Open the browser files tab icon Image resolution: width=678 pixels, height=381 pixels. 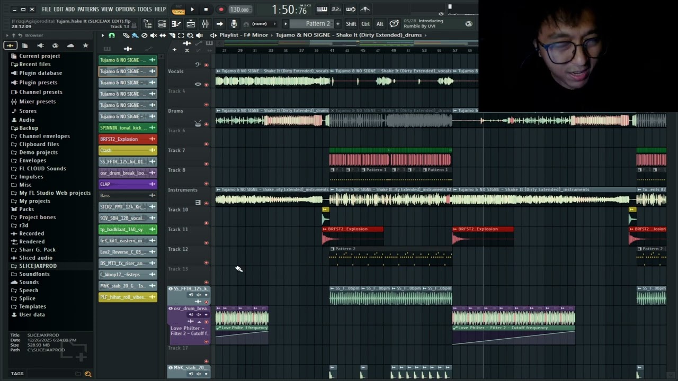[x=25, y=46]
